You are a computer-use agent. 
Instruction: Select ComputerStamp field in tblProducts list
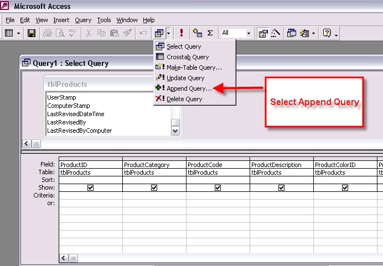[x=69, y=106]
